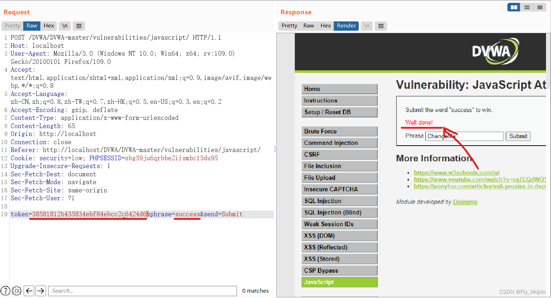Toggle newline display in the Request editor
Screen dimensions: 551x298
pyautogui.click(x=65, y=26)
